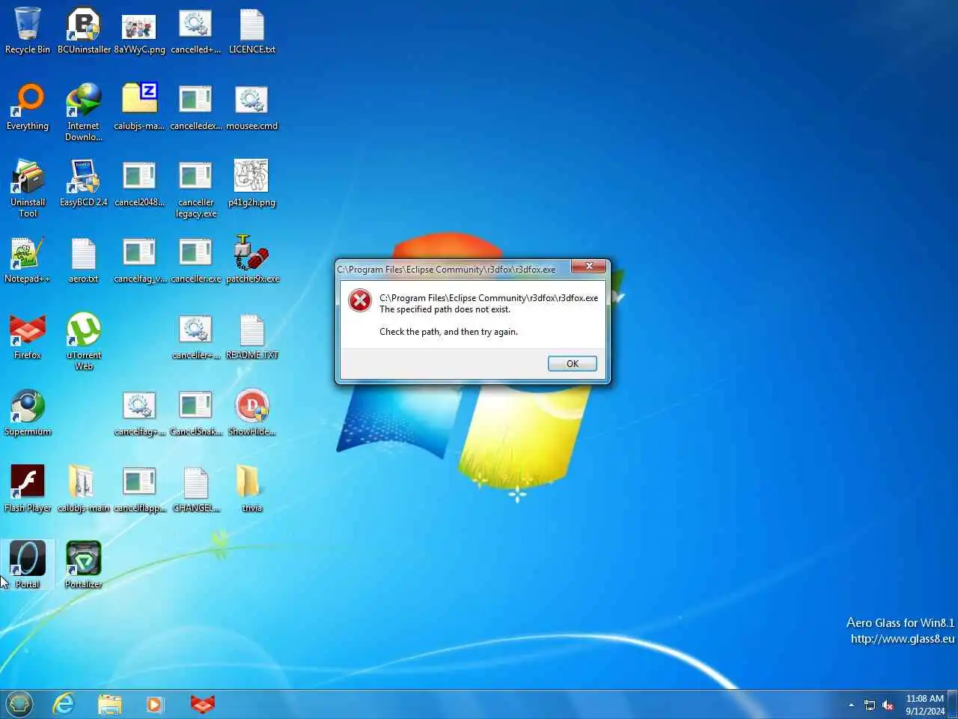Select the calubjs-main folder
Viewport: 958px width, 719px height.
coord(84,489)
